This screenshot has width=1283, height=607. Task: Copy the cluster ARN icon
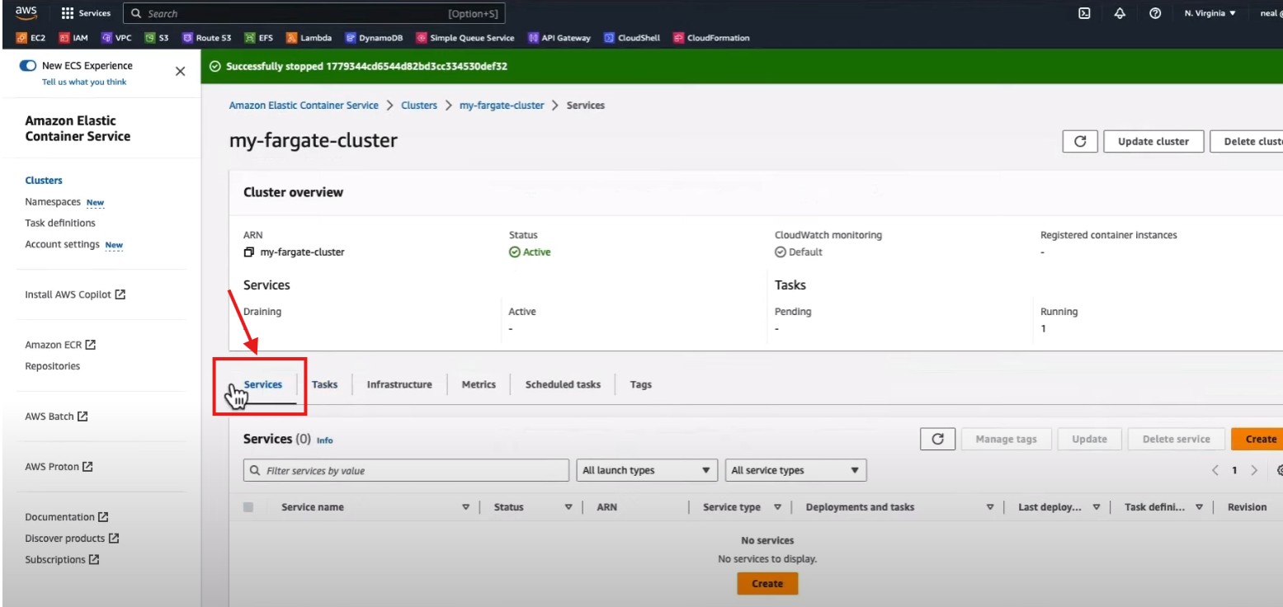pyautogui.click(x=249, y=252)
